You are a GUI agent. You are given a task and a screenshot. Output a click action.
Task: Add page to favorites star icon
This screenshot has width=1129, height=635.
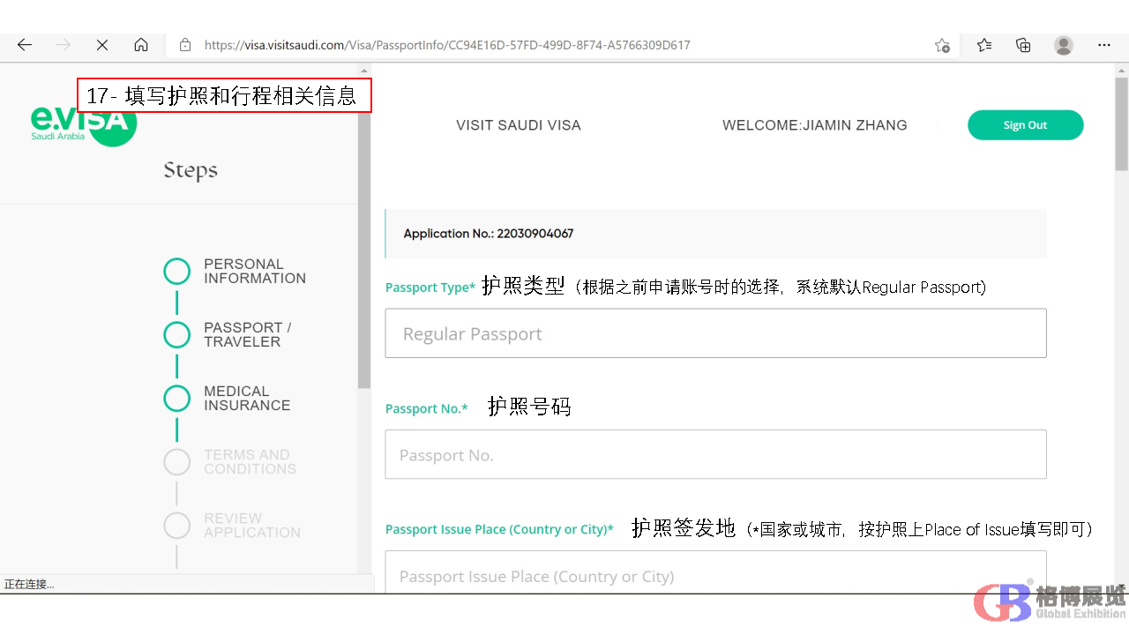[x=942, y=45]
